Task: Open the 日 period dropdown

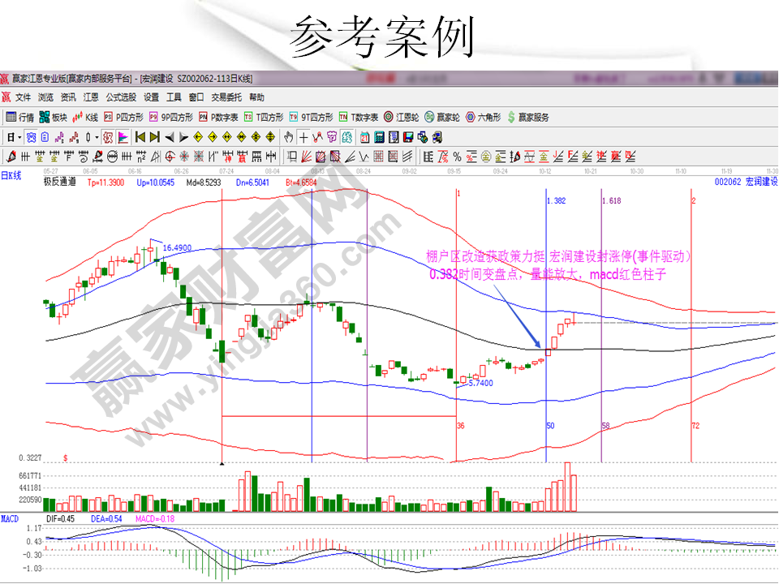Action: coord(16,138)
